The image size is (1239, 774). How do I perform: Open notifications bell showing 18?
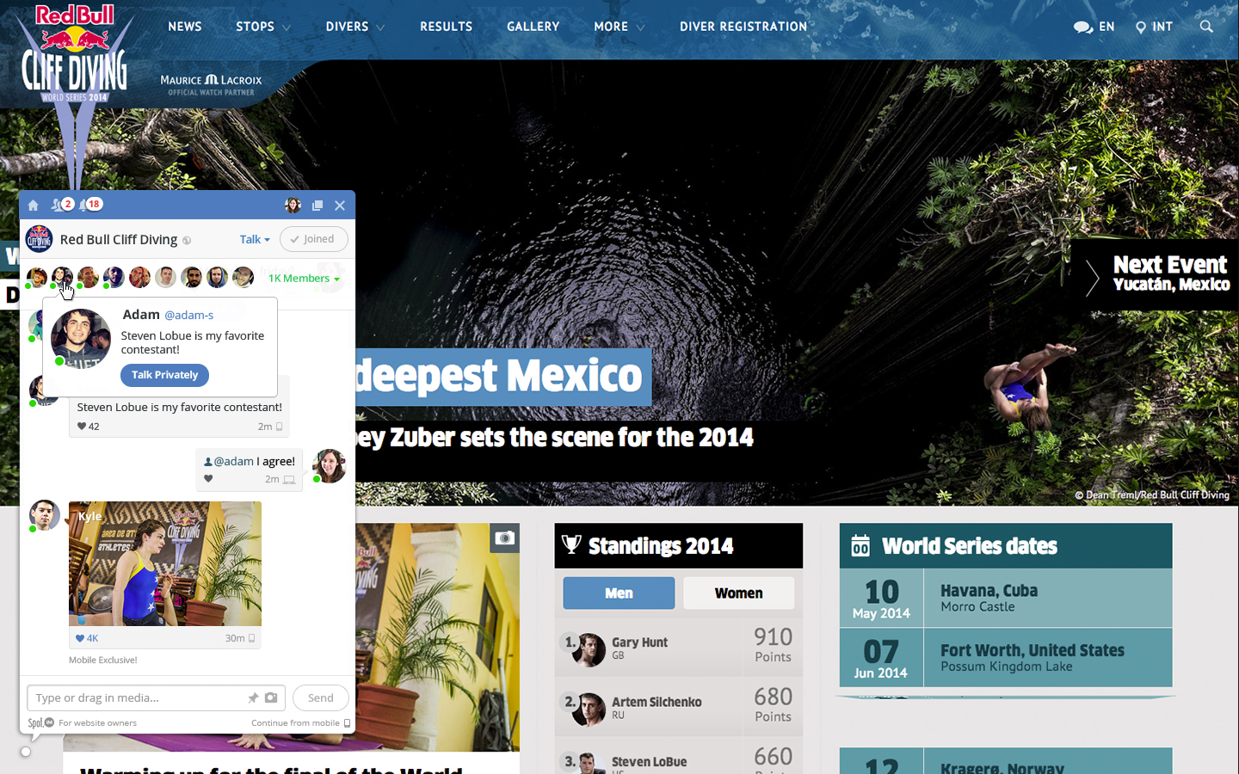(89, 205)
